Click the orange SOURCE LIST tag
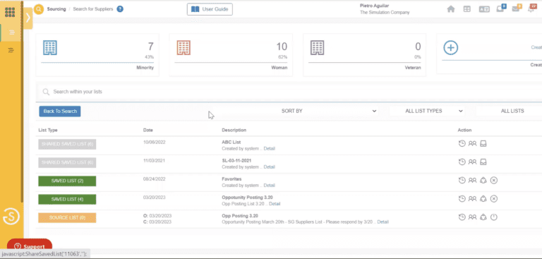Screen dimensions: 542x259 pyautogui.click(x=67, y=218)
